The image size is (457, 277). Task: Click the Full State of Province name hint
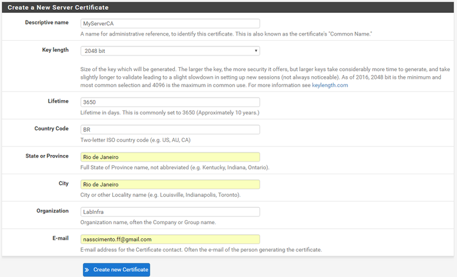(175, 168)
